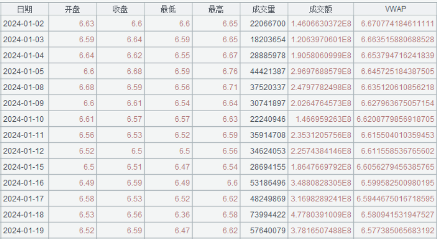The image size is (437, 239).
Task: Click volume value 44421387
Action: [268, 71]
